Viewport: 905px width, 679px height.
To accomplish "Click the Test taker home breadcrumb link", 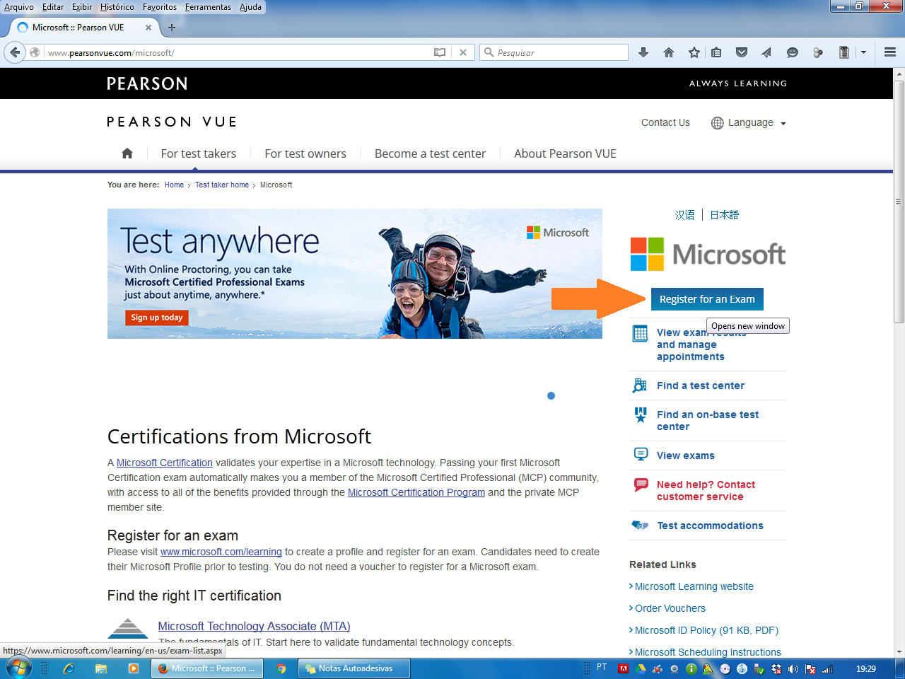I will click(222, 185).
